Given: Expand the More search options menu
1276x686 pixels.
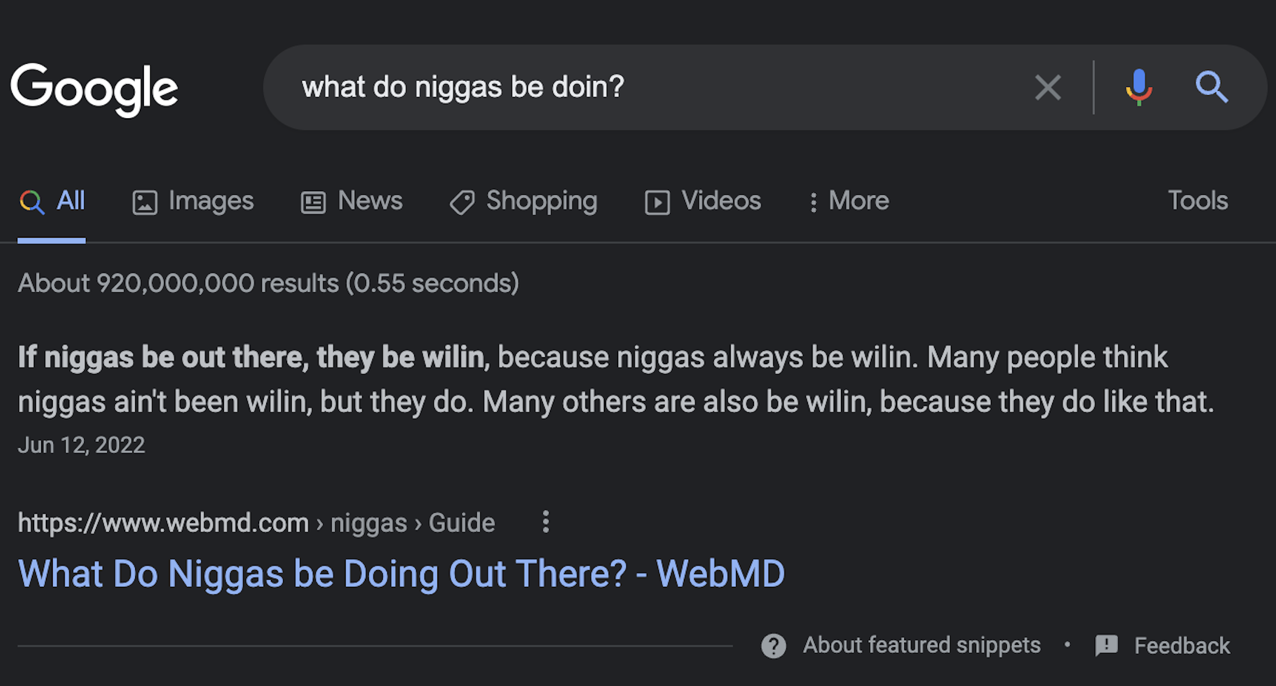Looking at the screenshot, I should [x=850, y=201].
